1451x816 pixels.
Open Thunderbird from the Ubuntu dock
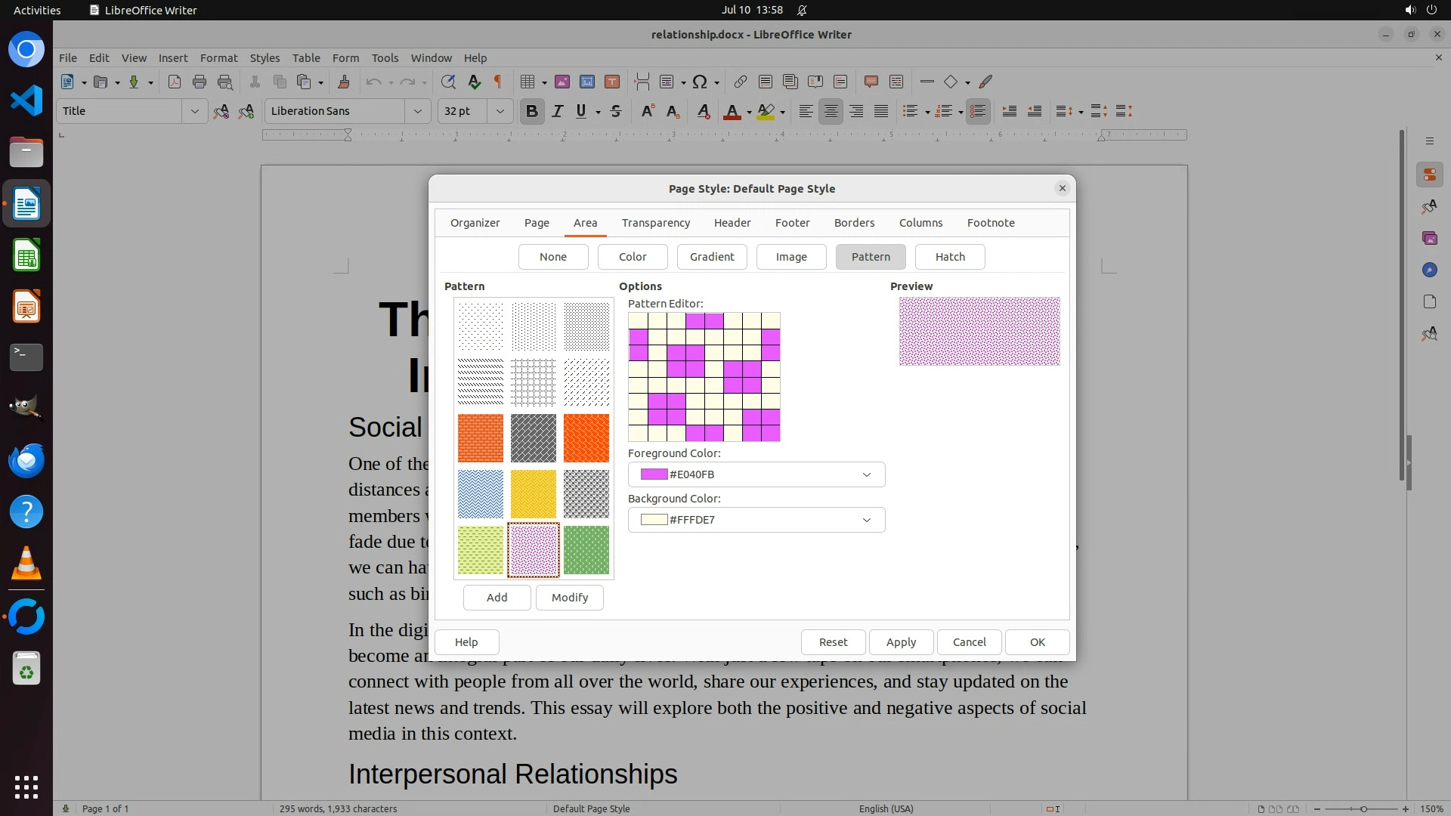26,460
